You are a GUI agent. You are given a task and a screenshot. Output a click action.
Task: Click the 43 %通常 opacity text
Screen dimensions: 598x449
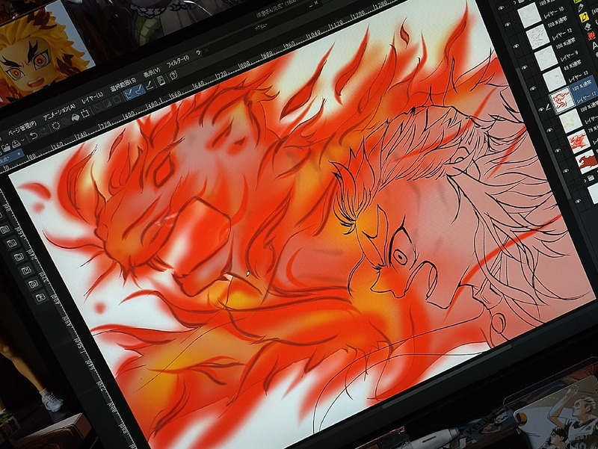click(x=573, y=65)
